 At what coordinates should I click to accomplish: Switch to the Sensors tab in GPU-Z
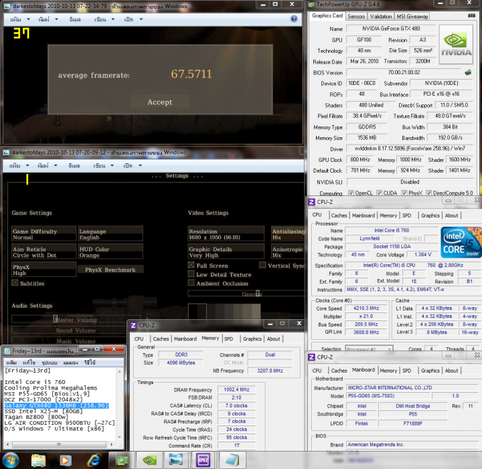pyautogui.click(x=356, y=16)
